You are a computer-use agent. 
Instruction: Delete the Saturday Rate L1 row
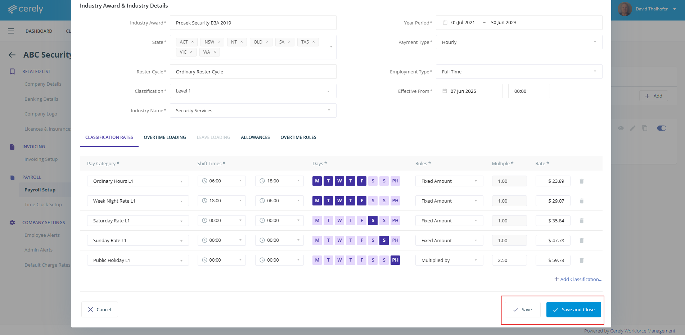pos(581,221)
